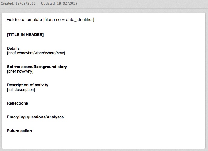Click the Created date 19/02/2015 label
Viewport: 208px width, 151px height.
pyautogui.click(x=18, y=4)
